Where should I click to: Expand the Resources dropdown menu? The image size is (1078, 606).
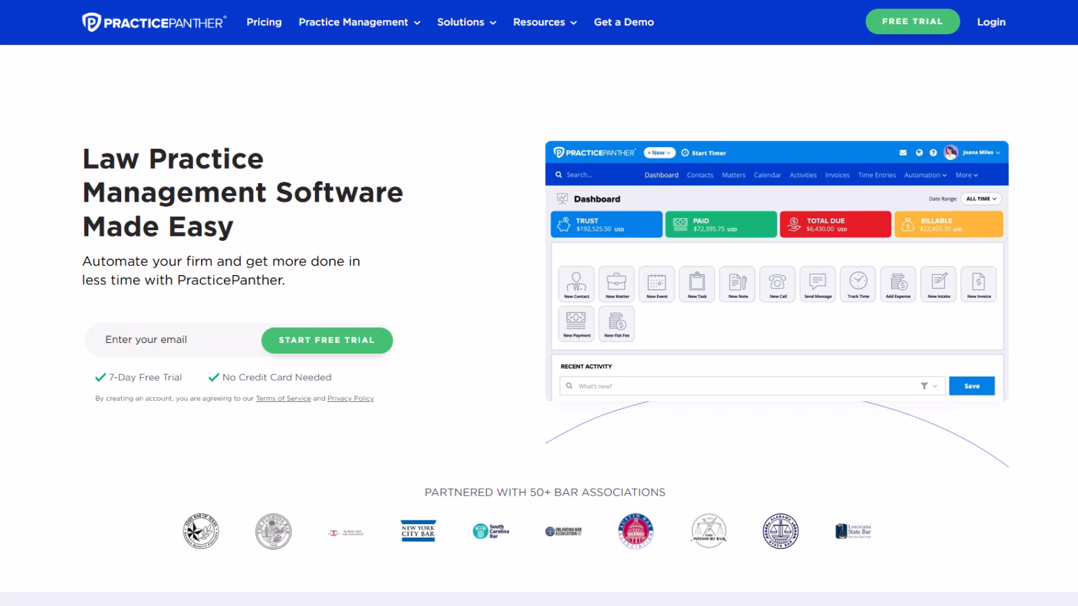pyautogui.click(x=545, y=22)
